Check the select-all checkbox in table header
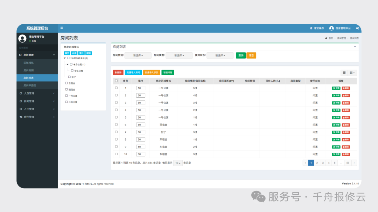 117,81
